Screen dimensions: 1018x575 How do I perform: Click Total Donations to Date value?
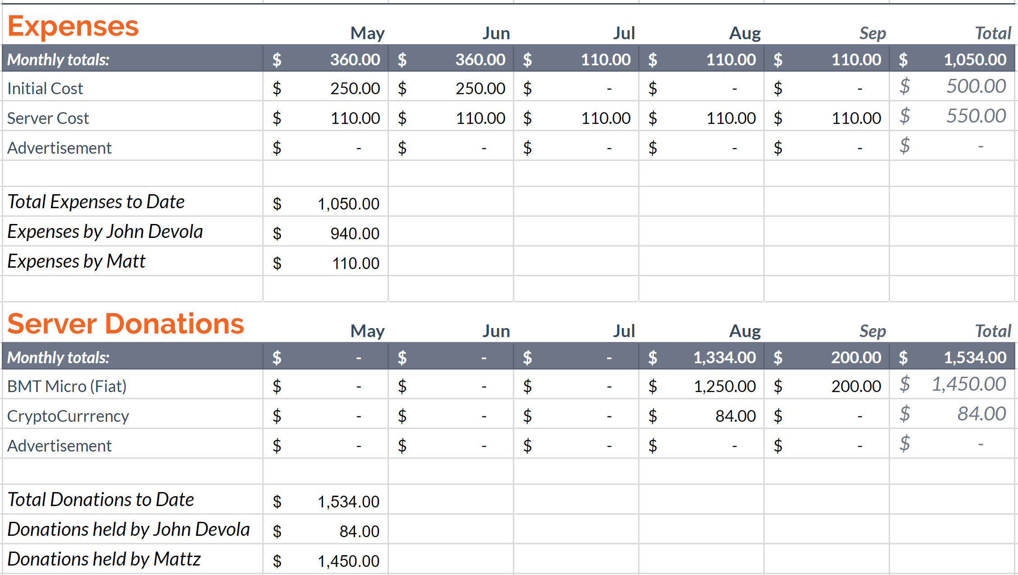pos(348,502)
